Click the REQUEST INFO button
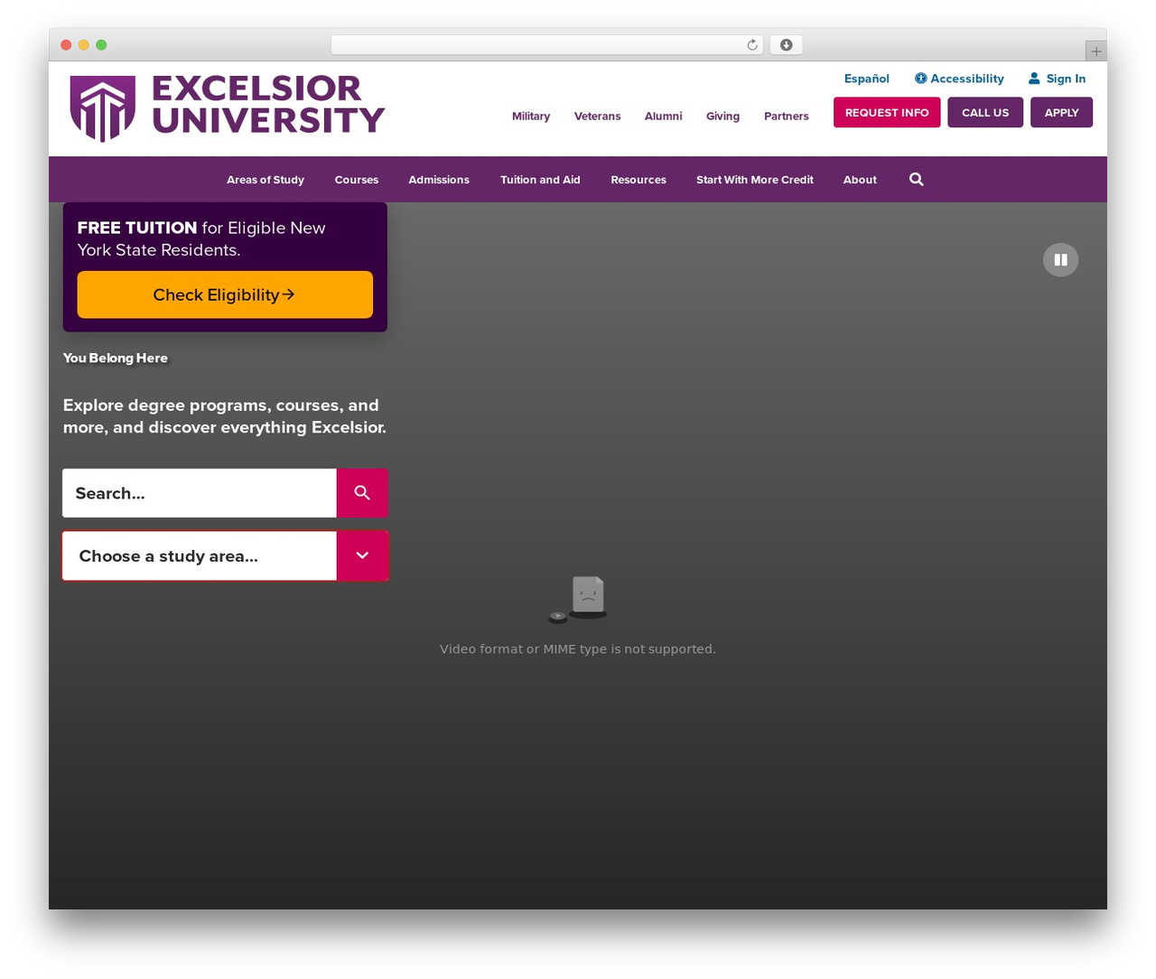1156x979 pixels. point(887,113)
